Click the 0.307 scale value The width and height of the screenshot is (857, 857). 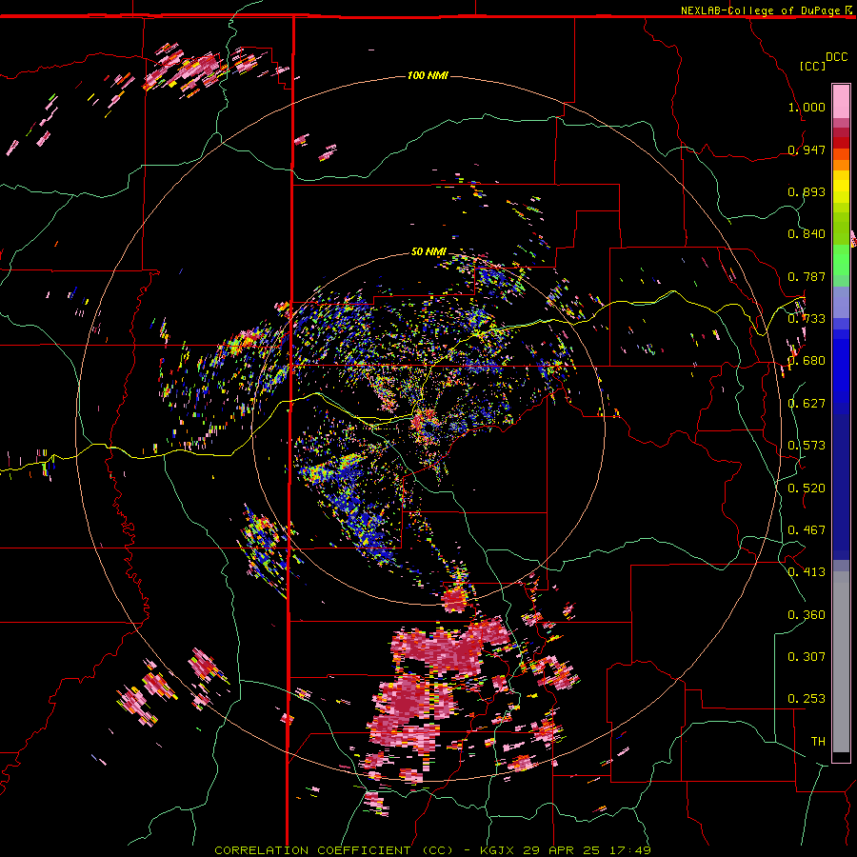807,656
